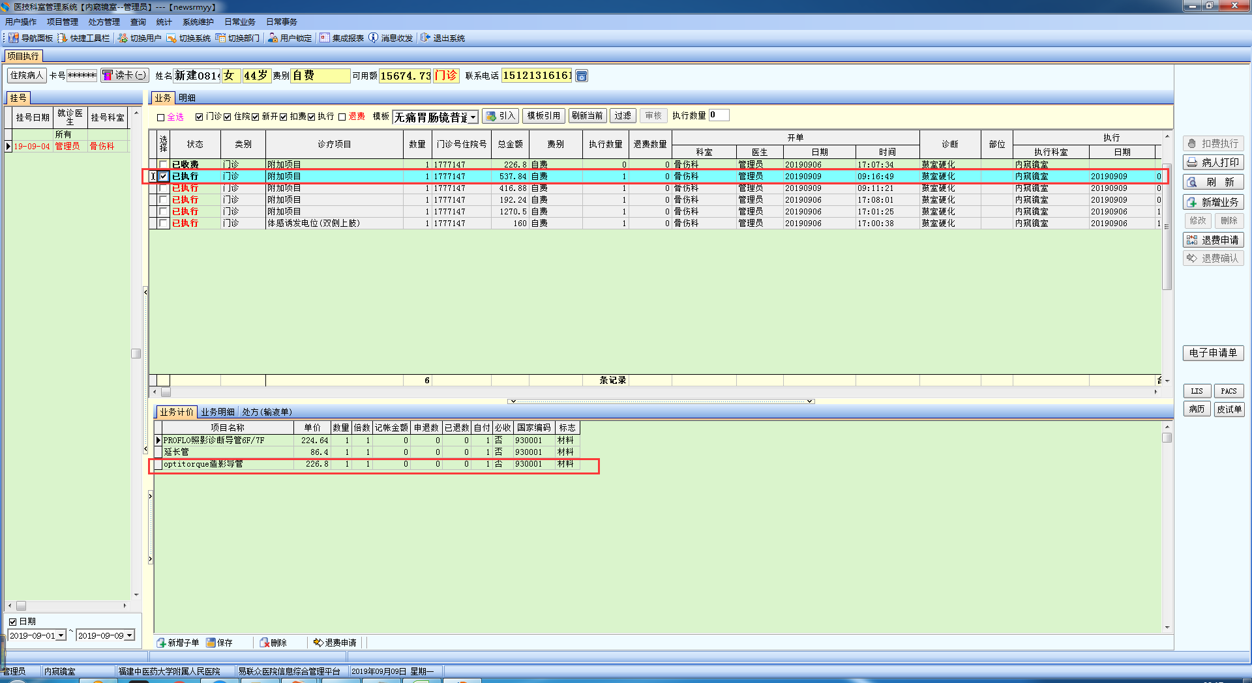Screen dimensions: 1252x683
Task: Click the 新增业务 add business button
Action: point(1214,202)
